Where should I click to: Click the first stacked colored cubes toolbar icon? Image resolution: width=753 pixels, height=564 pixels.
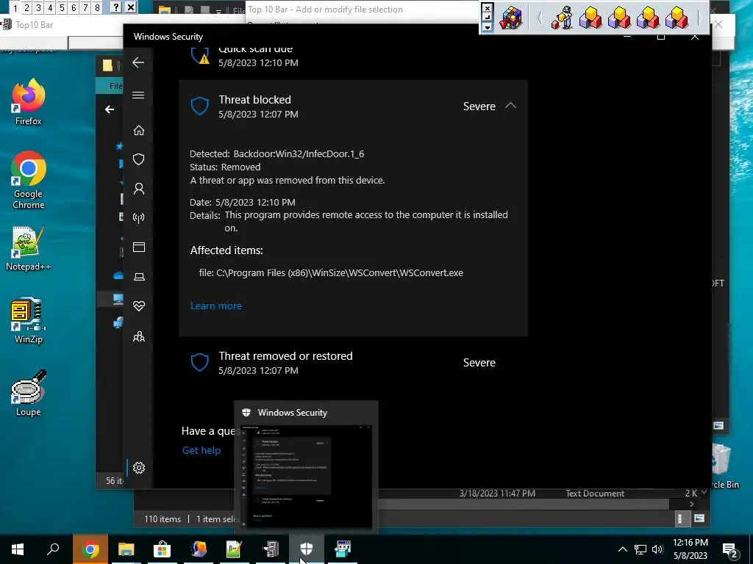pyautogui.click(x=590, y=18)
